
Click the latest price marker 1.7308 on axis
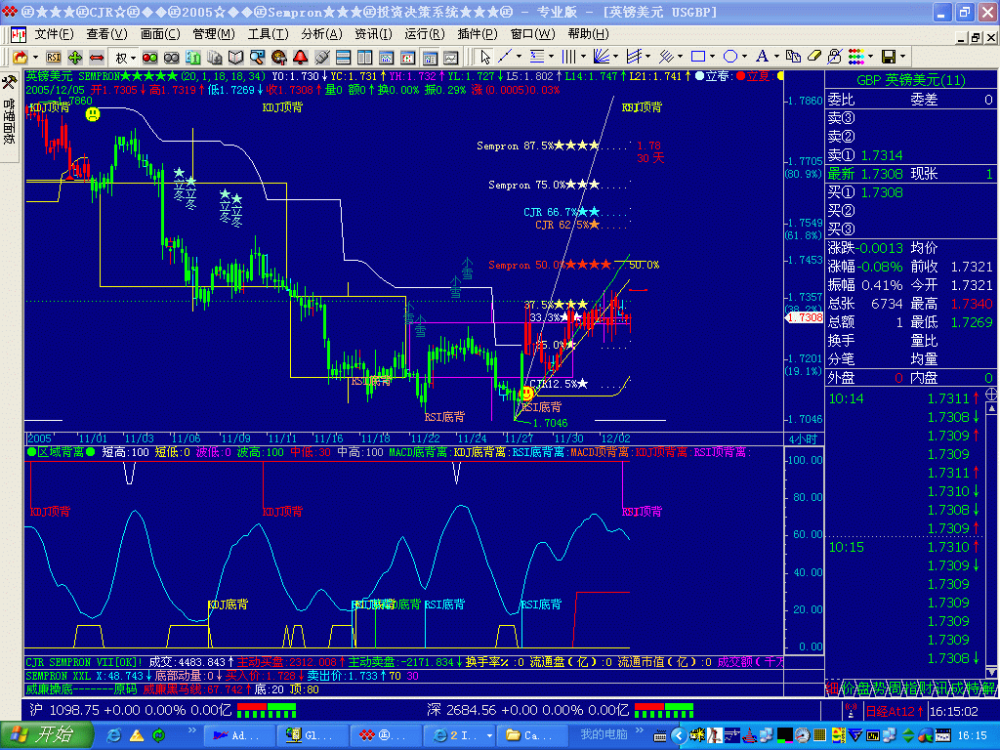point(805,317)
